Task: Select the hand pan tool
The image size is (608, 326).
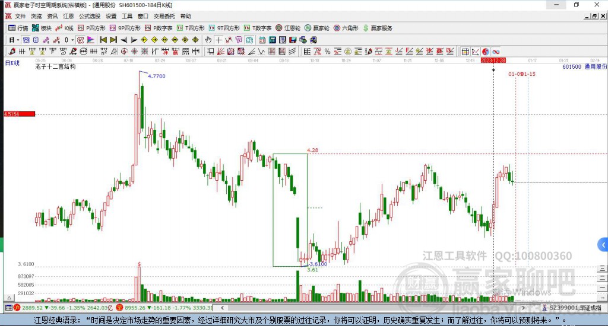Action: tap(208, 40)
